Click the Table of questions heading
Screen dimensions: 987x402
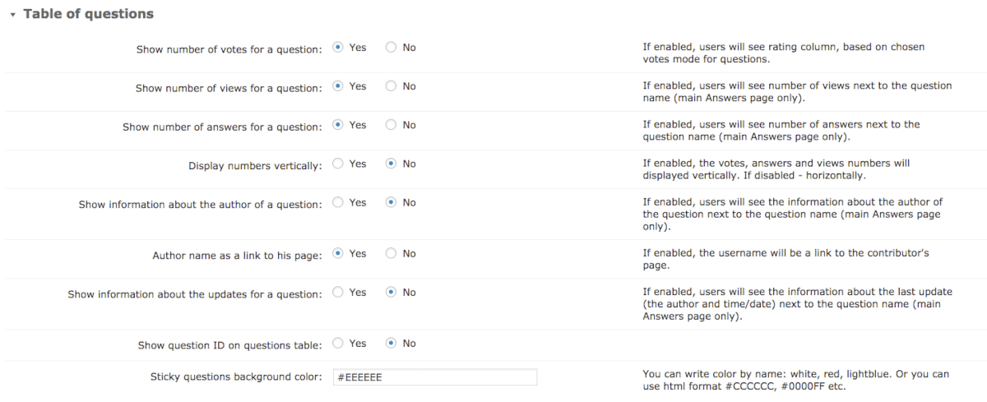point(88,14)
